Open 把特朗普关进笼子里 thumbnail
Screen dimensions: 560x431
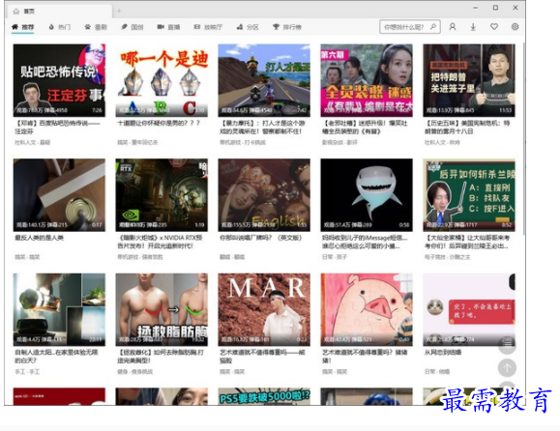469,80
